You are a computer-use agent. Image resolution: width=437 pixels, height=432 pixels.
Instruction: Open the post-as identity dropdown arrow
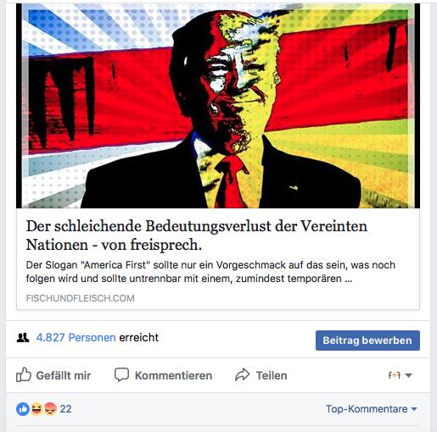[408, 375]
